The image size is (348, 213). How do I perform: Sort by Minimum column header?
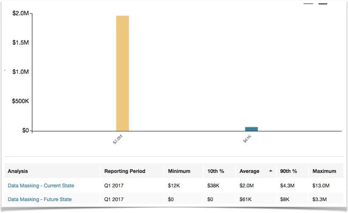coord(179,171)
